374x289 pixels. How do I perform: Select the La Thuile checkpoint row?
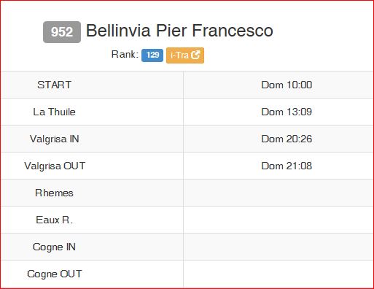pyautogui.click(x=187, y=112)
